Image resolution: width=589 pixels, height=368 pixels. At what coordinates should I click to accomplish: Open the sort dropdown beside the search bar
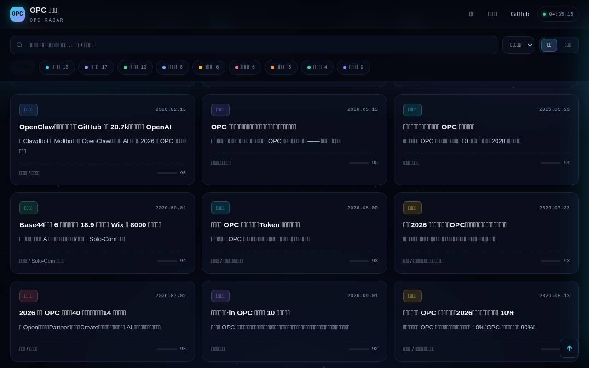518,45
